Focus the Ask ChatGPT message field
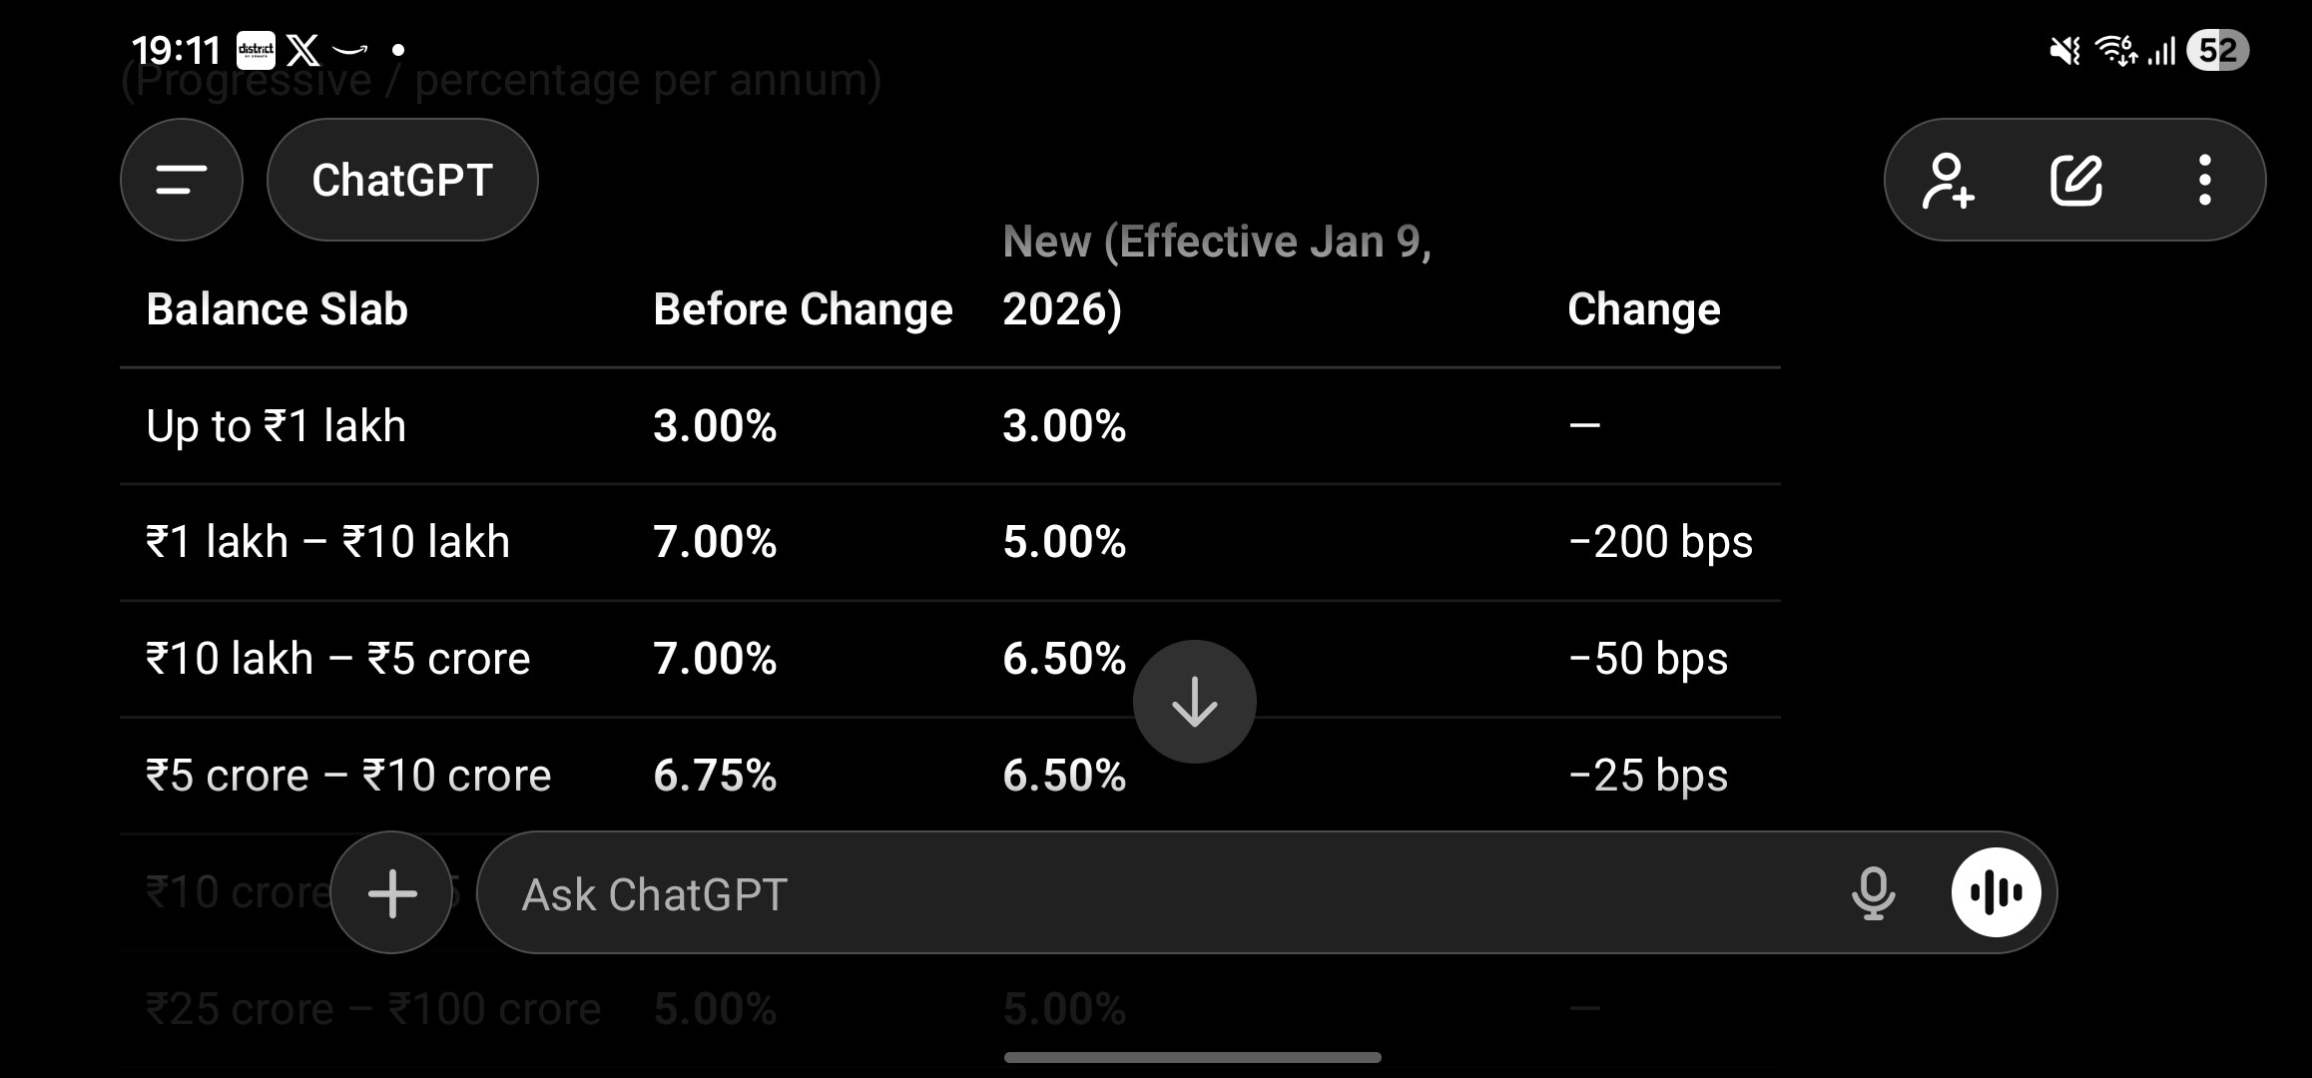The height and width of the screenshot is (1078, 2312). (1148, 893)
